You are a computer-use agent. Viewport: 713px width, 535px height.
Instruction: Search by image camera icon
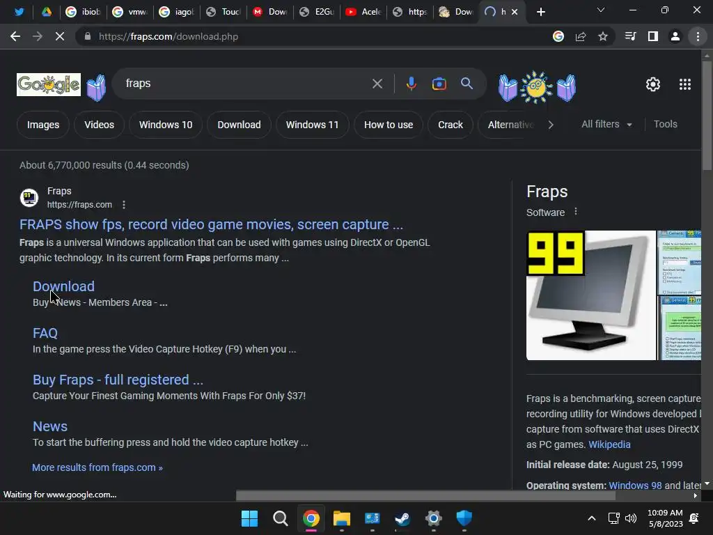click(439, 84)
